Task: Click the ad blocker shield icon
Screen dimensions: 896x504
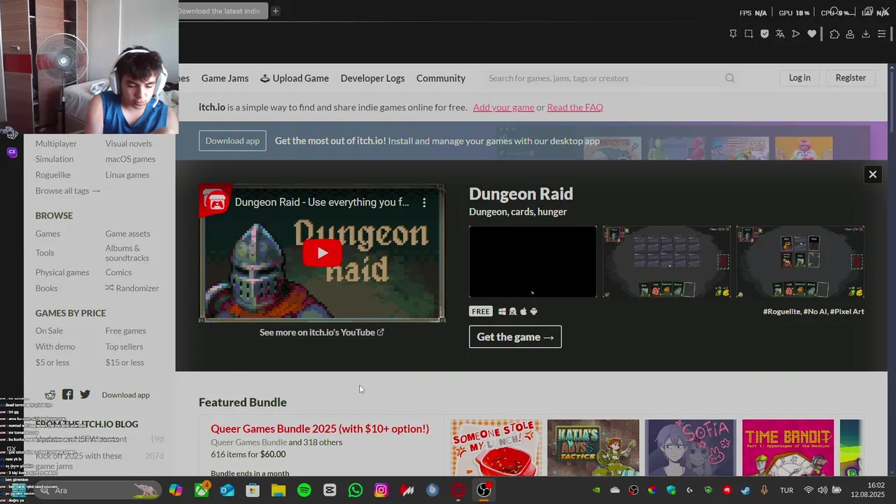Action: pyautogui.click(x=764, y=34)
